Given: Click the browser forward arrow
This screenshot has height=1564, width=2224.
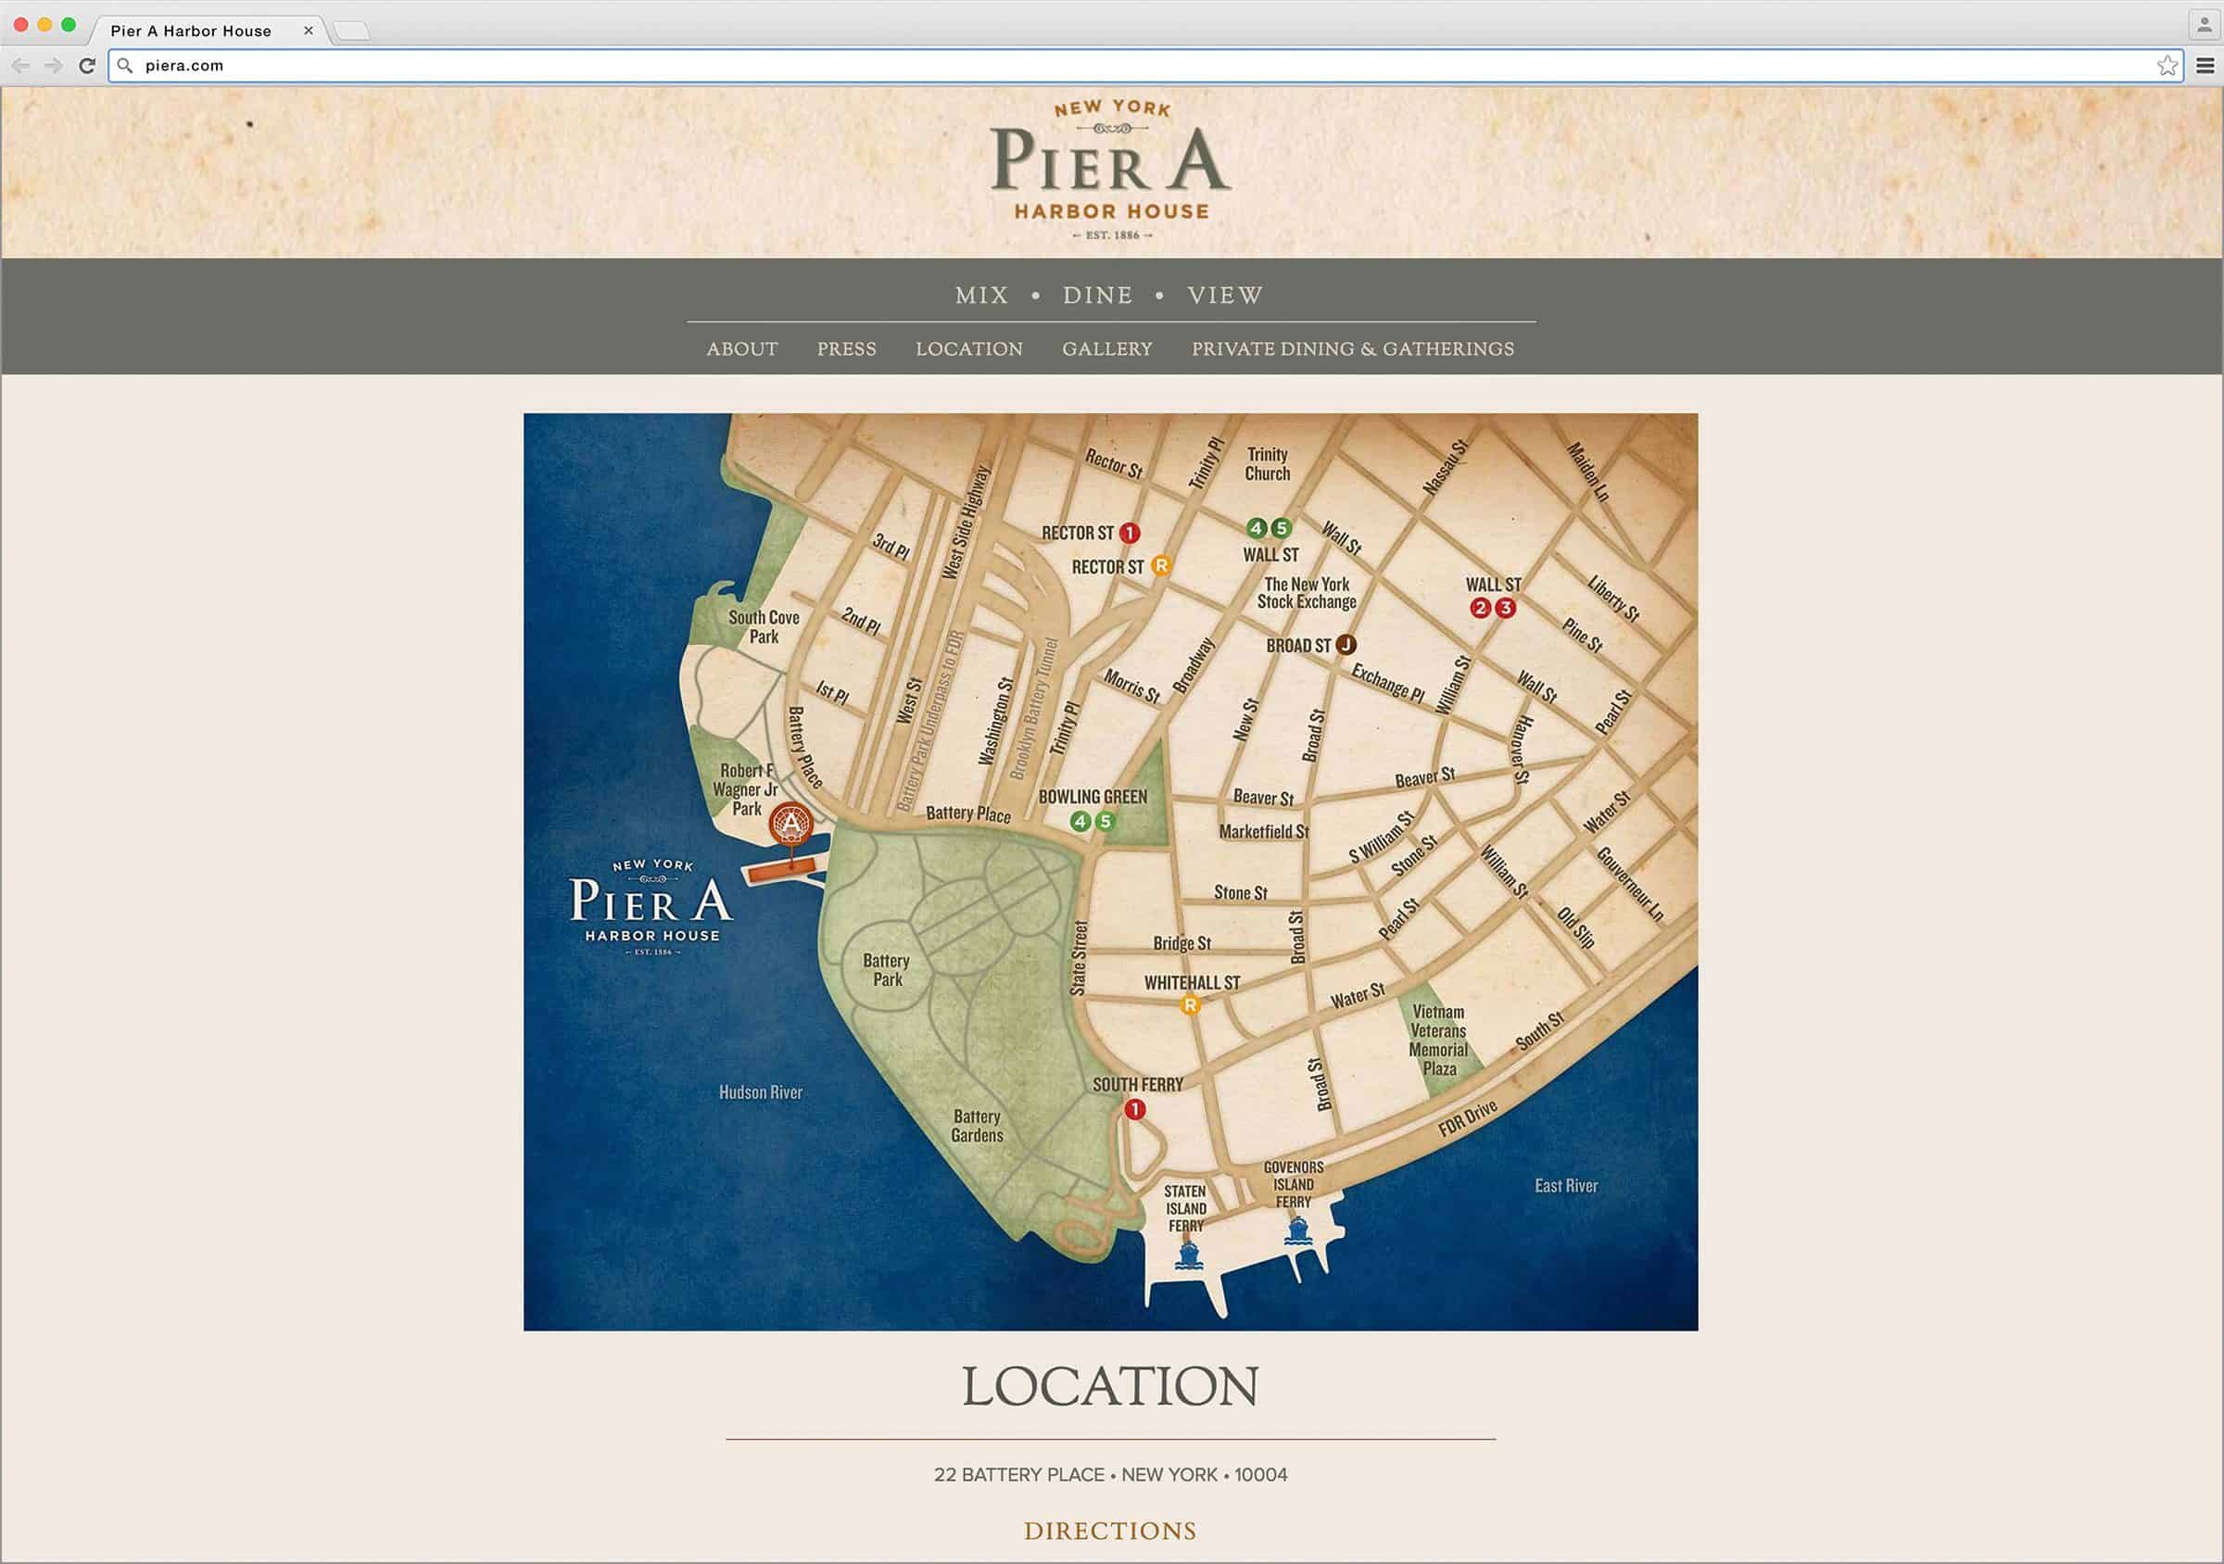Looking at the screenshot, I should click(55, 66).
